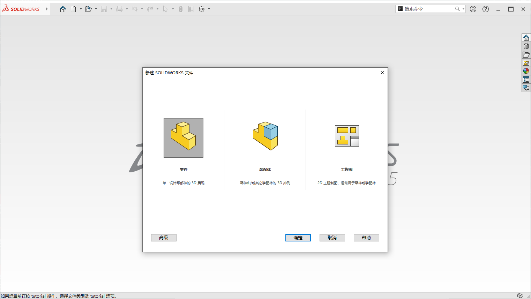
Task: Open the Design Library in the task pane
Action: coord(526,45)
